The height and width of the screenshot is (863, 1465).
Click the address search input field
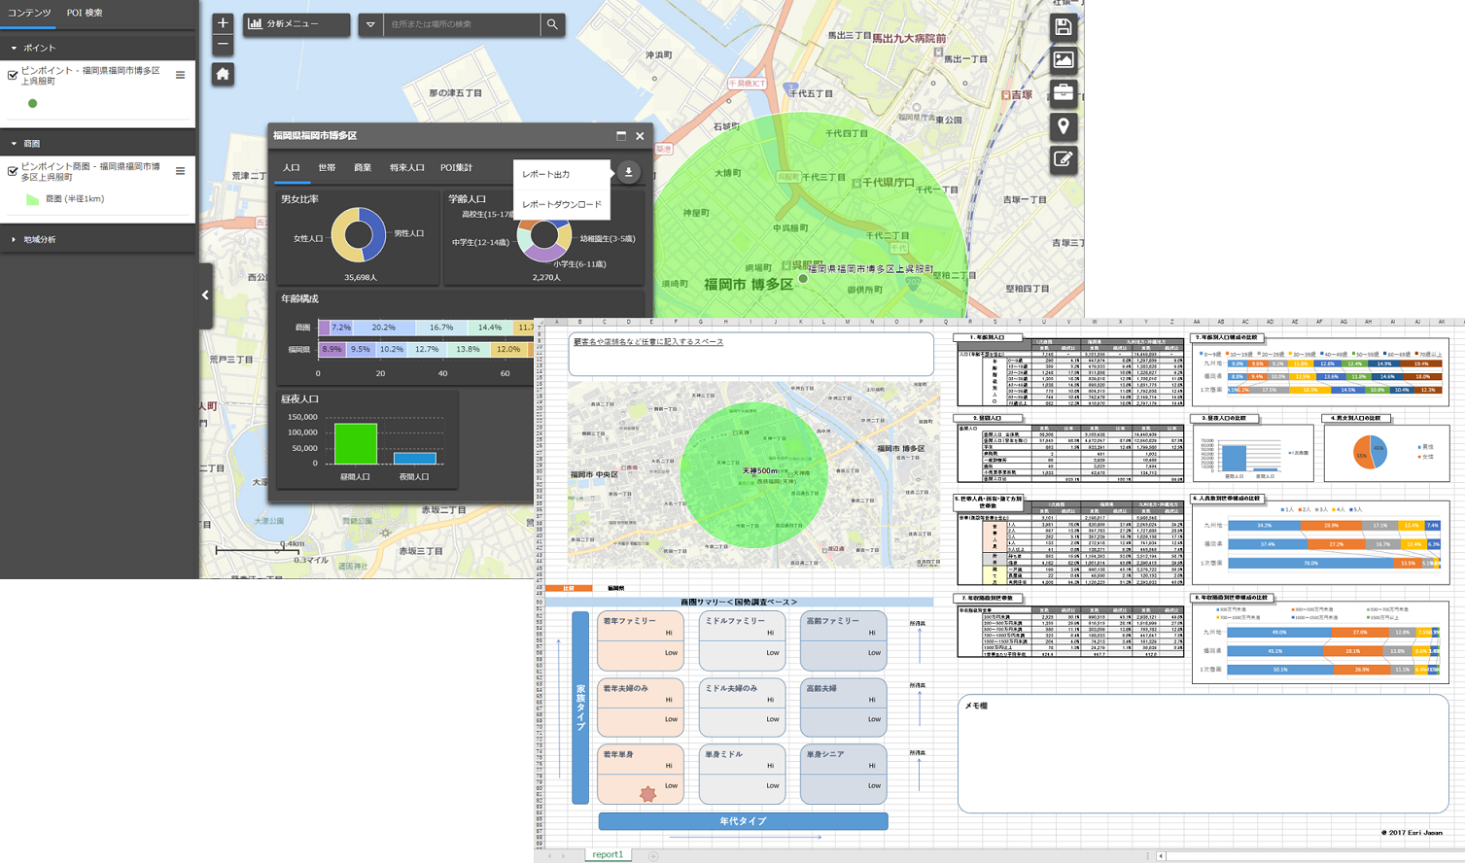[x=462, y=24]
